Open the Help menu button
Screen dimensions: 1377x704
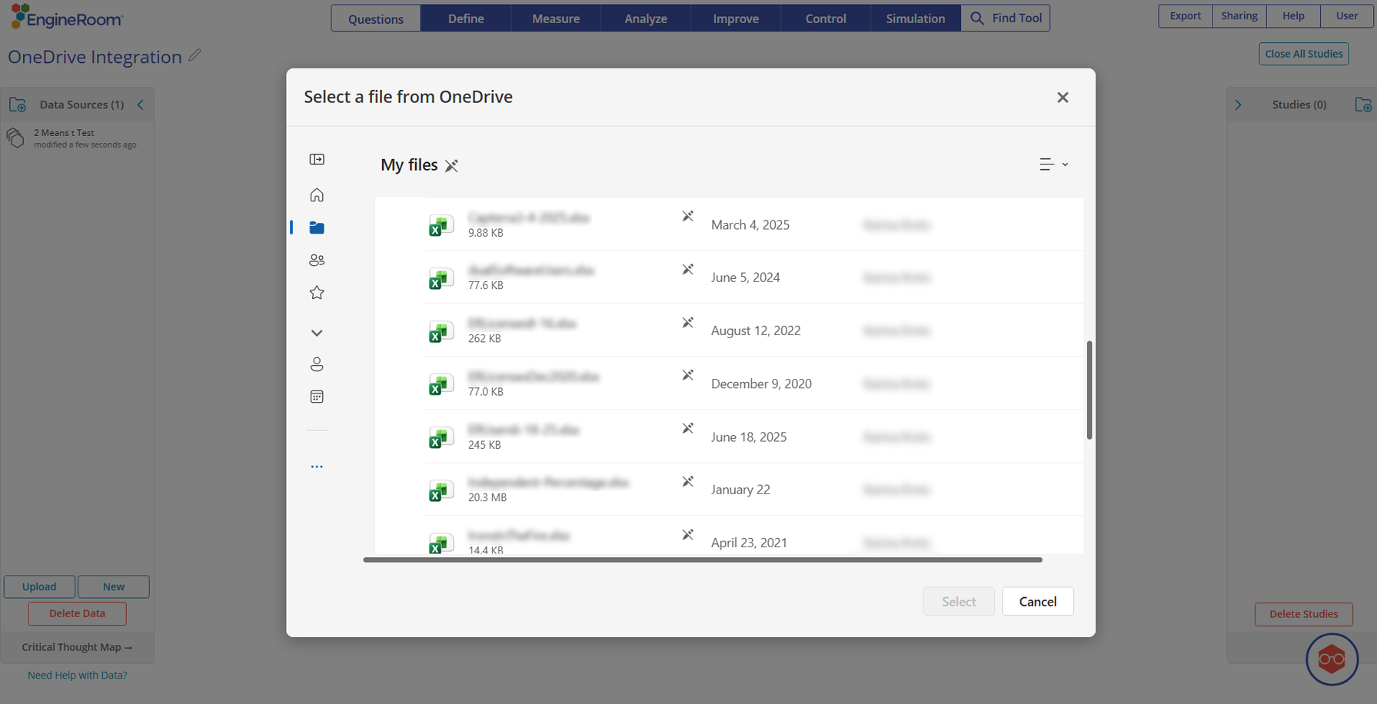1293,16
